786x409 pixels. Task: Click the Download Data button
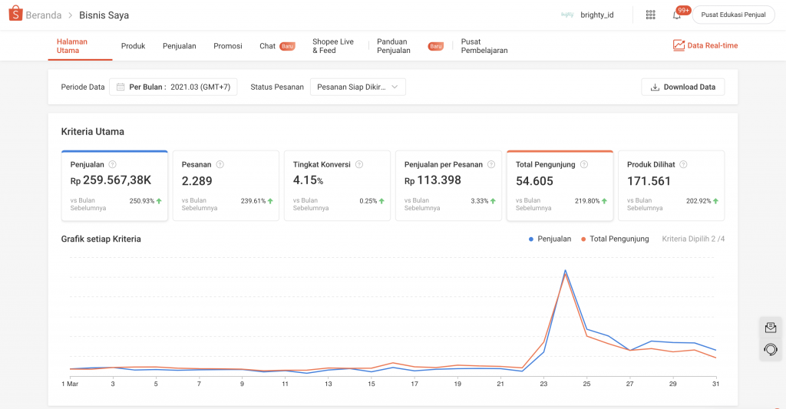[682, 87]
